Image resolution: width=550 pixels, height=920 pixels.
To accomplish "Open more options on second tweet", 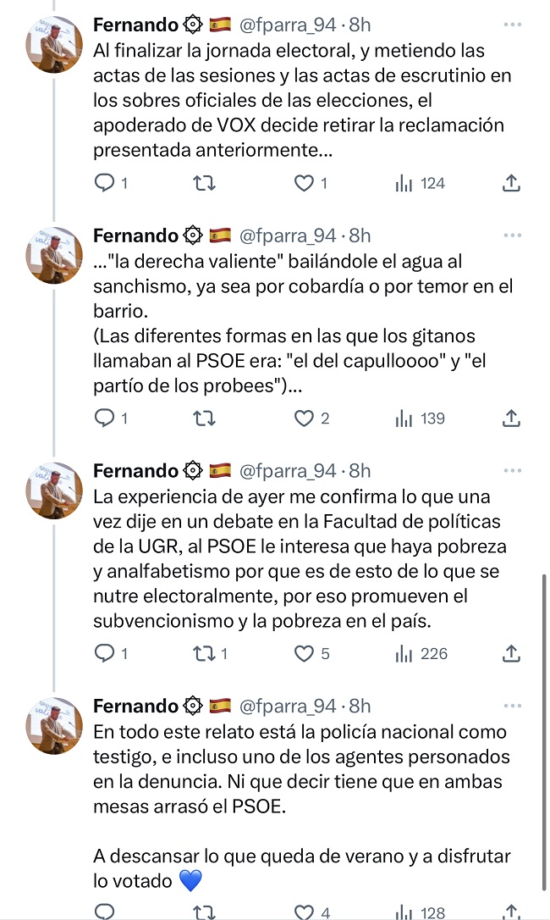I will point(512,235).
